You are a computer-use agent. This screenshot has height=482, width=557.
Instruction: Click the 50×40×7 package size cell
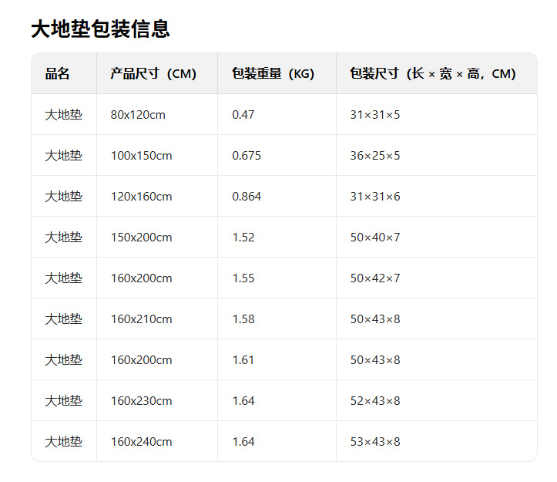point(375,238)
